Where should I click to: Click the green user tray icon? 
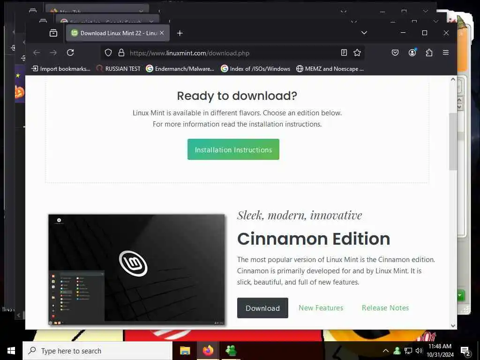(397, 351)
